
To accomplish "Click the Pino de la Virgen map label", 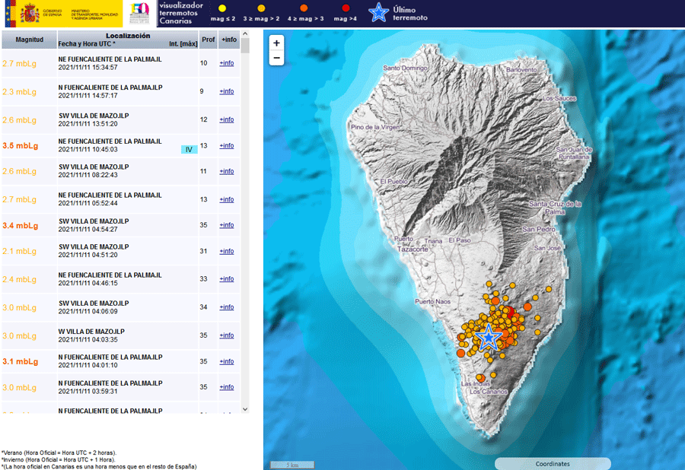I will [375, 127].
